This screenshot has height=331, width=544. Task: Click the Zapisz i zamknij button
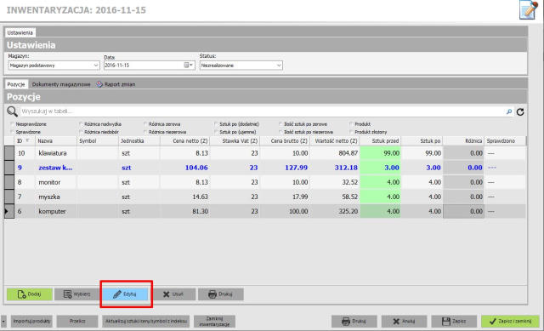510,322
